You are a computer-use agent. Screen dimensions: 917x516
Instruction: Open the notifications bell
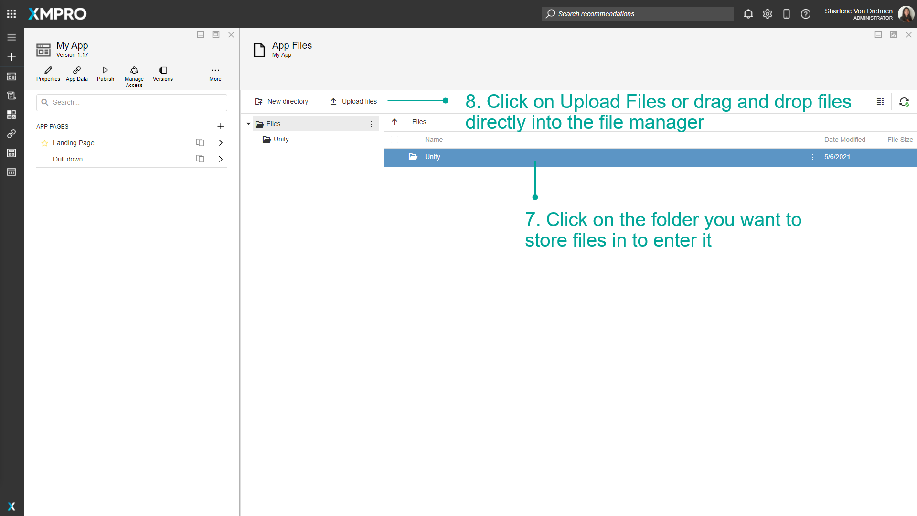point(748,14)
